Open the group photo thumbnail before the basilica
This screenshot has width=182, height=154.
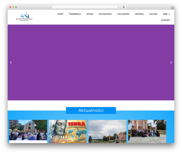tap(147, 131)
